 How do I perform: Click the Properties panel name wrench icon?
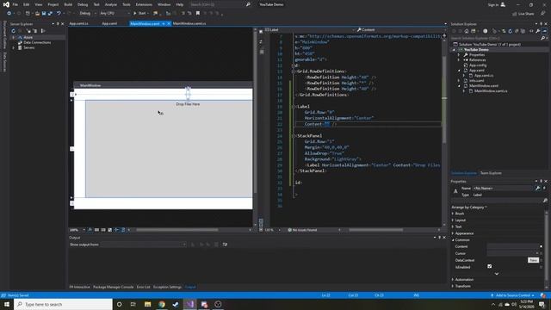(x=537, y=188)
